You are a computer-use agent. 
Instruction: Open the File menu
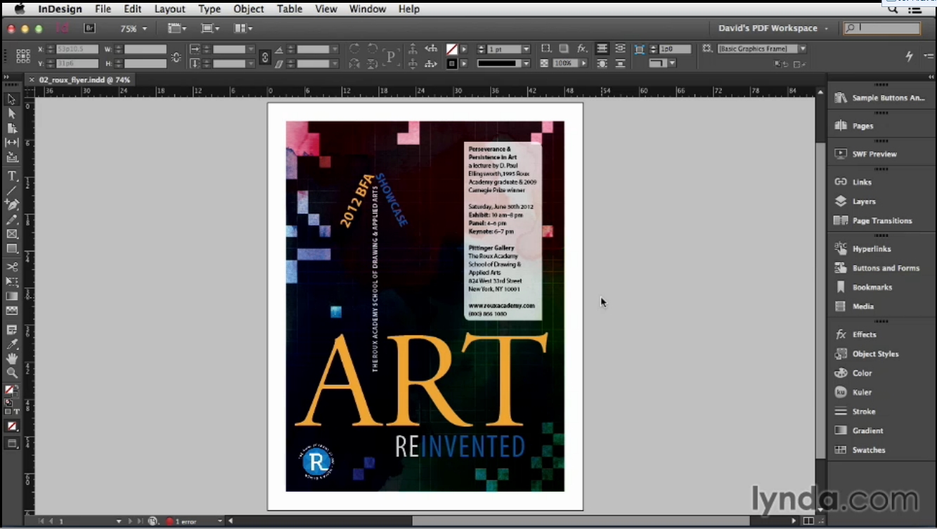[103, 9]
